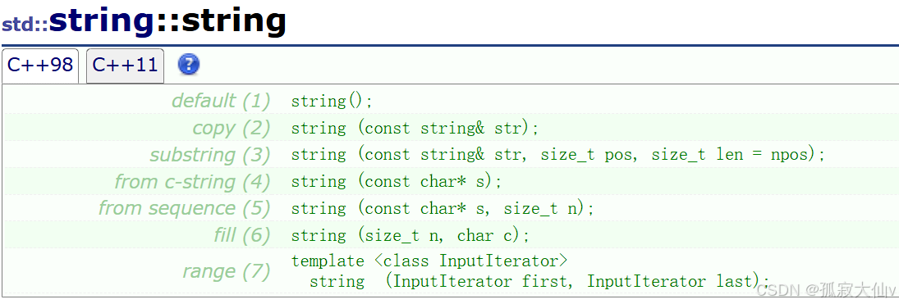The width and height of the screenshot is (899, 304).
Task: Click the 'string (const string& str);' signature
Action: 415,129
